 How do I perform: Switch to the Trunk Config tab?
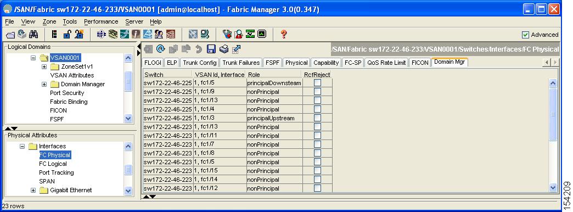click(x=200, y=63)
